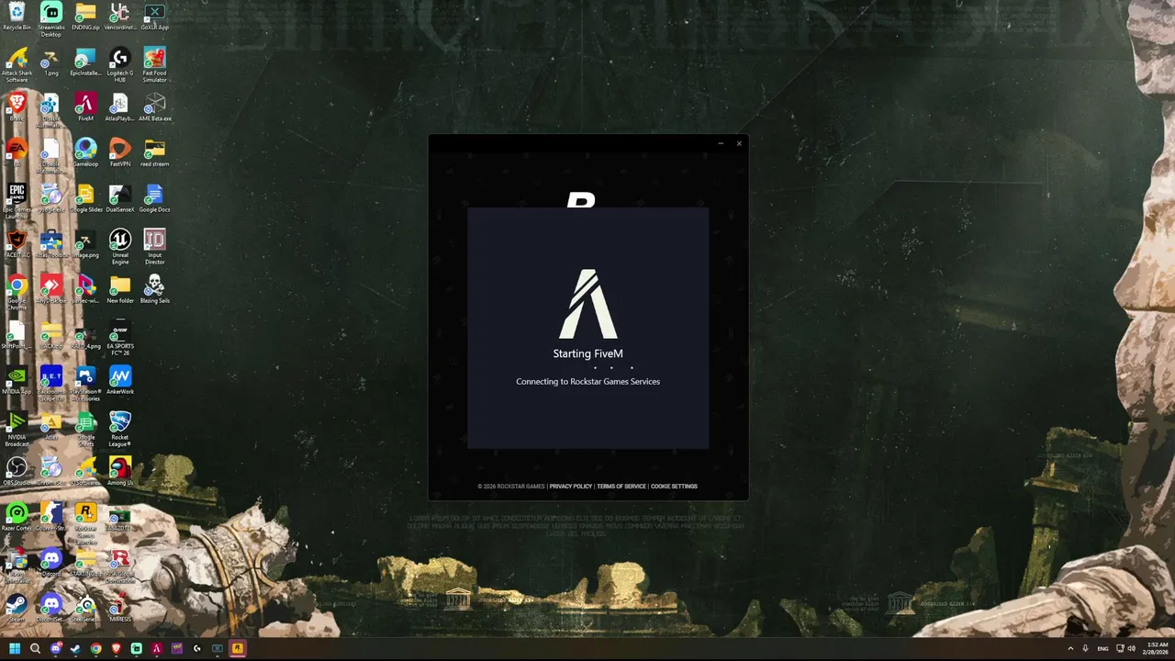
Task: Select the FiveM desktop icon
Action: 85,107
